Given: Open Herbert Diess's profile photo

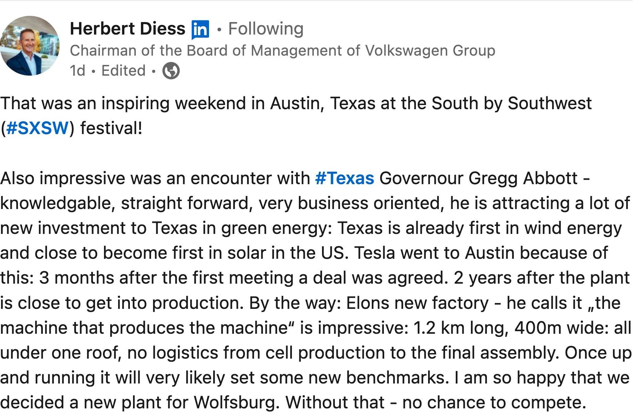Looking at the screenshot, I should [x=30, y=46].
